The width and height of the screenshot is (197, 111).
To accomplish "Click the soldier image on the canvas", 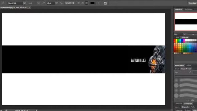I will click(157, 60).
